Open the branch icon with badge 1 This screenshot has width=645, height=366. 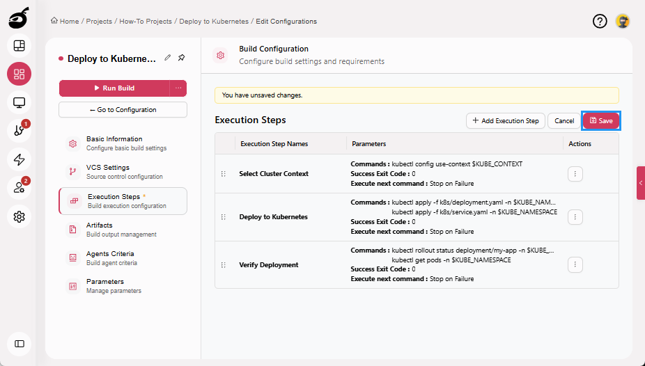tap(20, 131)
